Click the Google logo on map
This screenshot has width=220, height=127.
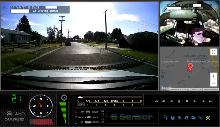(x=166, y=88)
